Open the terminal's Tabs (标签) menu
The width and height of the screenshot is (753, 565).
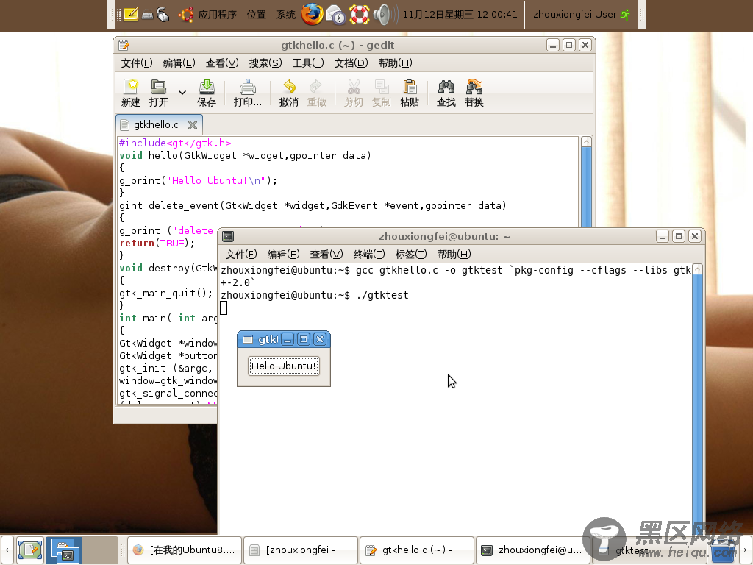click(x=410, y=255)
